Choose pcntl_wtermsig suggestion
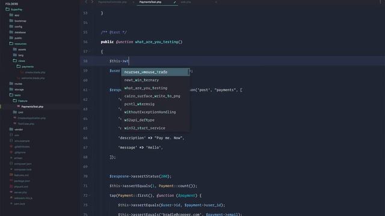Viewport: 385px width, 216px height. (155, 104)
